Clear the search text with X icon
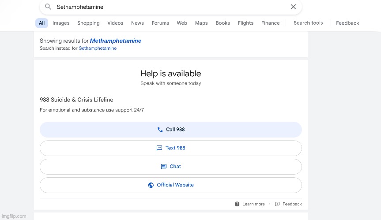The image size is (381, 220). tap(293, 7)
